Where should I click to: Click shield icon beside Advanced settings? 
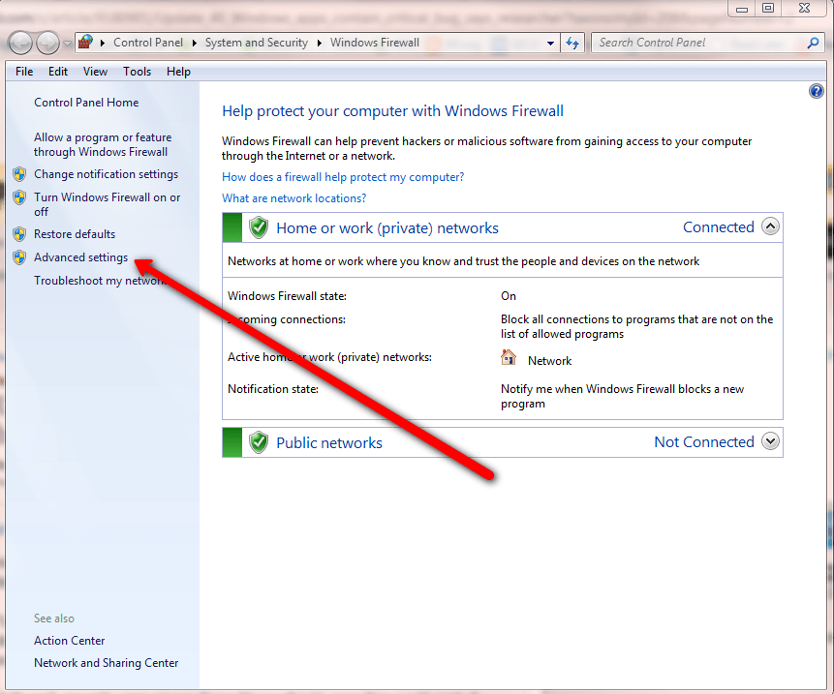click(x=19, y=257)
